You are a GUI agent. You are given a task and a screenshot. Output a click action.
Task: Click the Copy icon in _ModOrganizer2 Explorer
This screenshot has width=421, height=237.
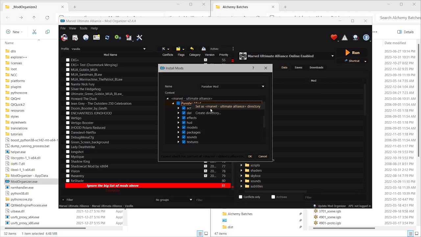[x=47, y=32]
